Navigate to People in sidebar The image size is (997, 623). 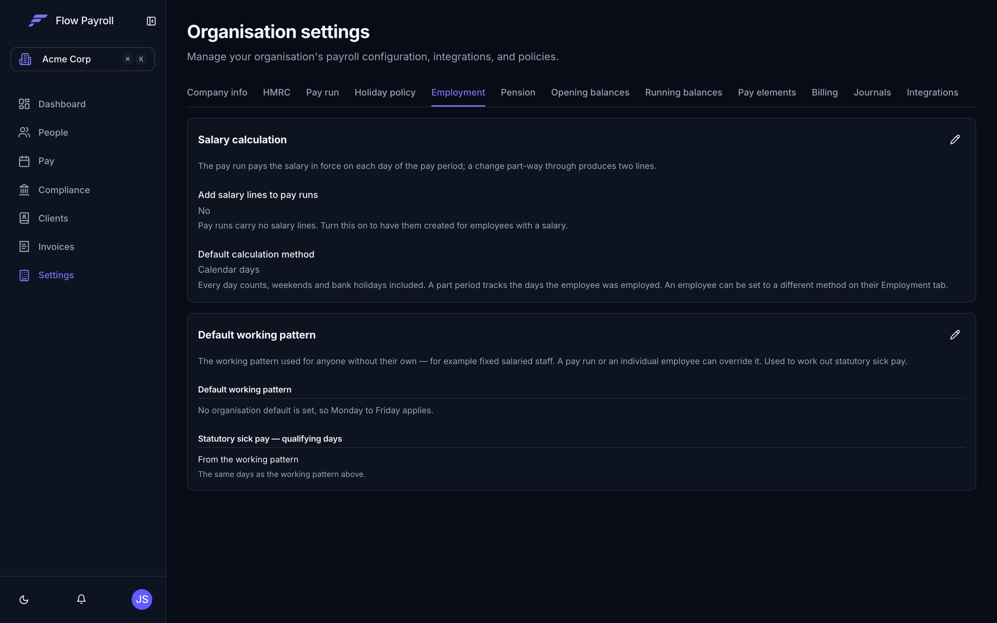83,132
